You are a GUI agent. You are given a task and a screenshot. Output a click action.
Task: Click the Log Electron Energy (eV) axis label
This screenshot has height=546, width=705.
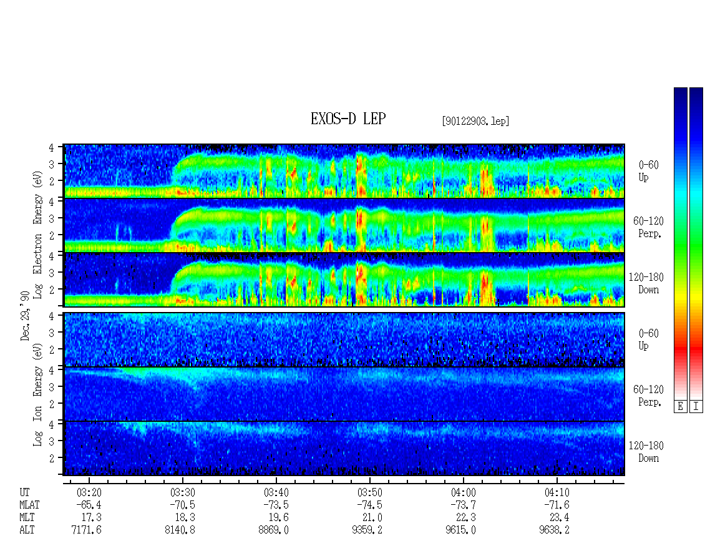pos(38,235)
